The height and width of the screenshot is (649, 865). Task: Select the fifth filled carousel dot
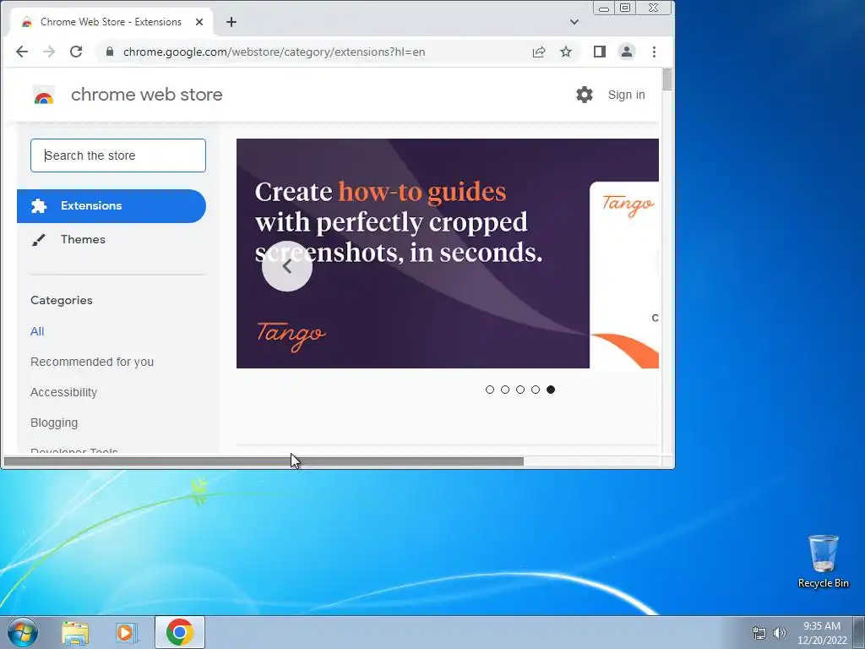click(x=551, y=390)
